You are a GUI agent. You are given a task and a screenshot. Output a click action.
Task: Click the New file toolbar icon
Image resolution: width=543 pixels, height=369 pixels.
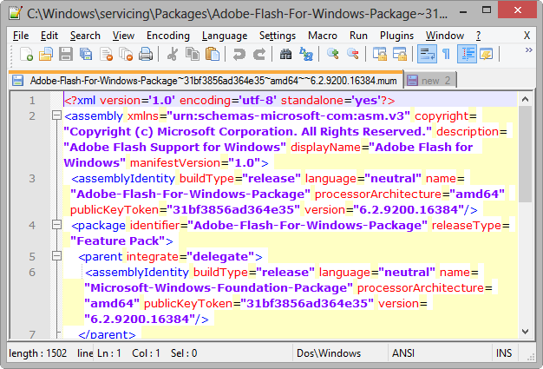(x=26, y=55)
